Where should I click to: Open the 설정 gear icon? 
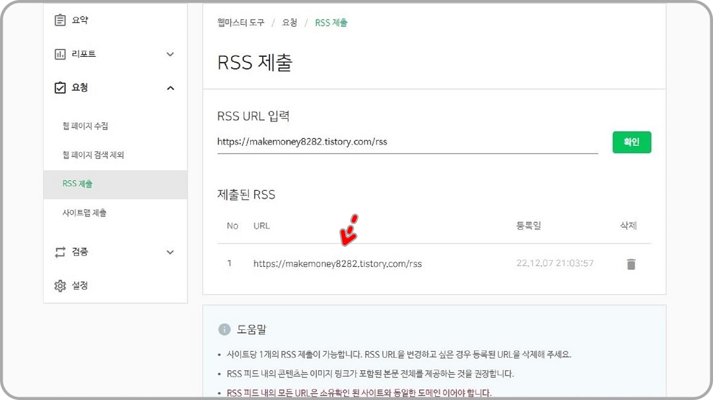(60, 285)
